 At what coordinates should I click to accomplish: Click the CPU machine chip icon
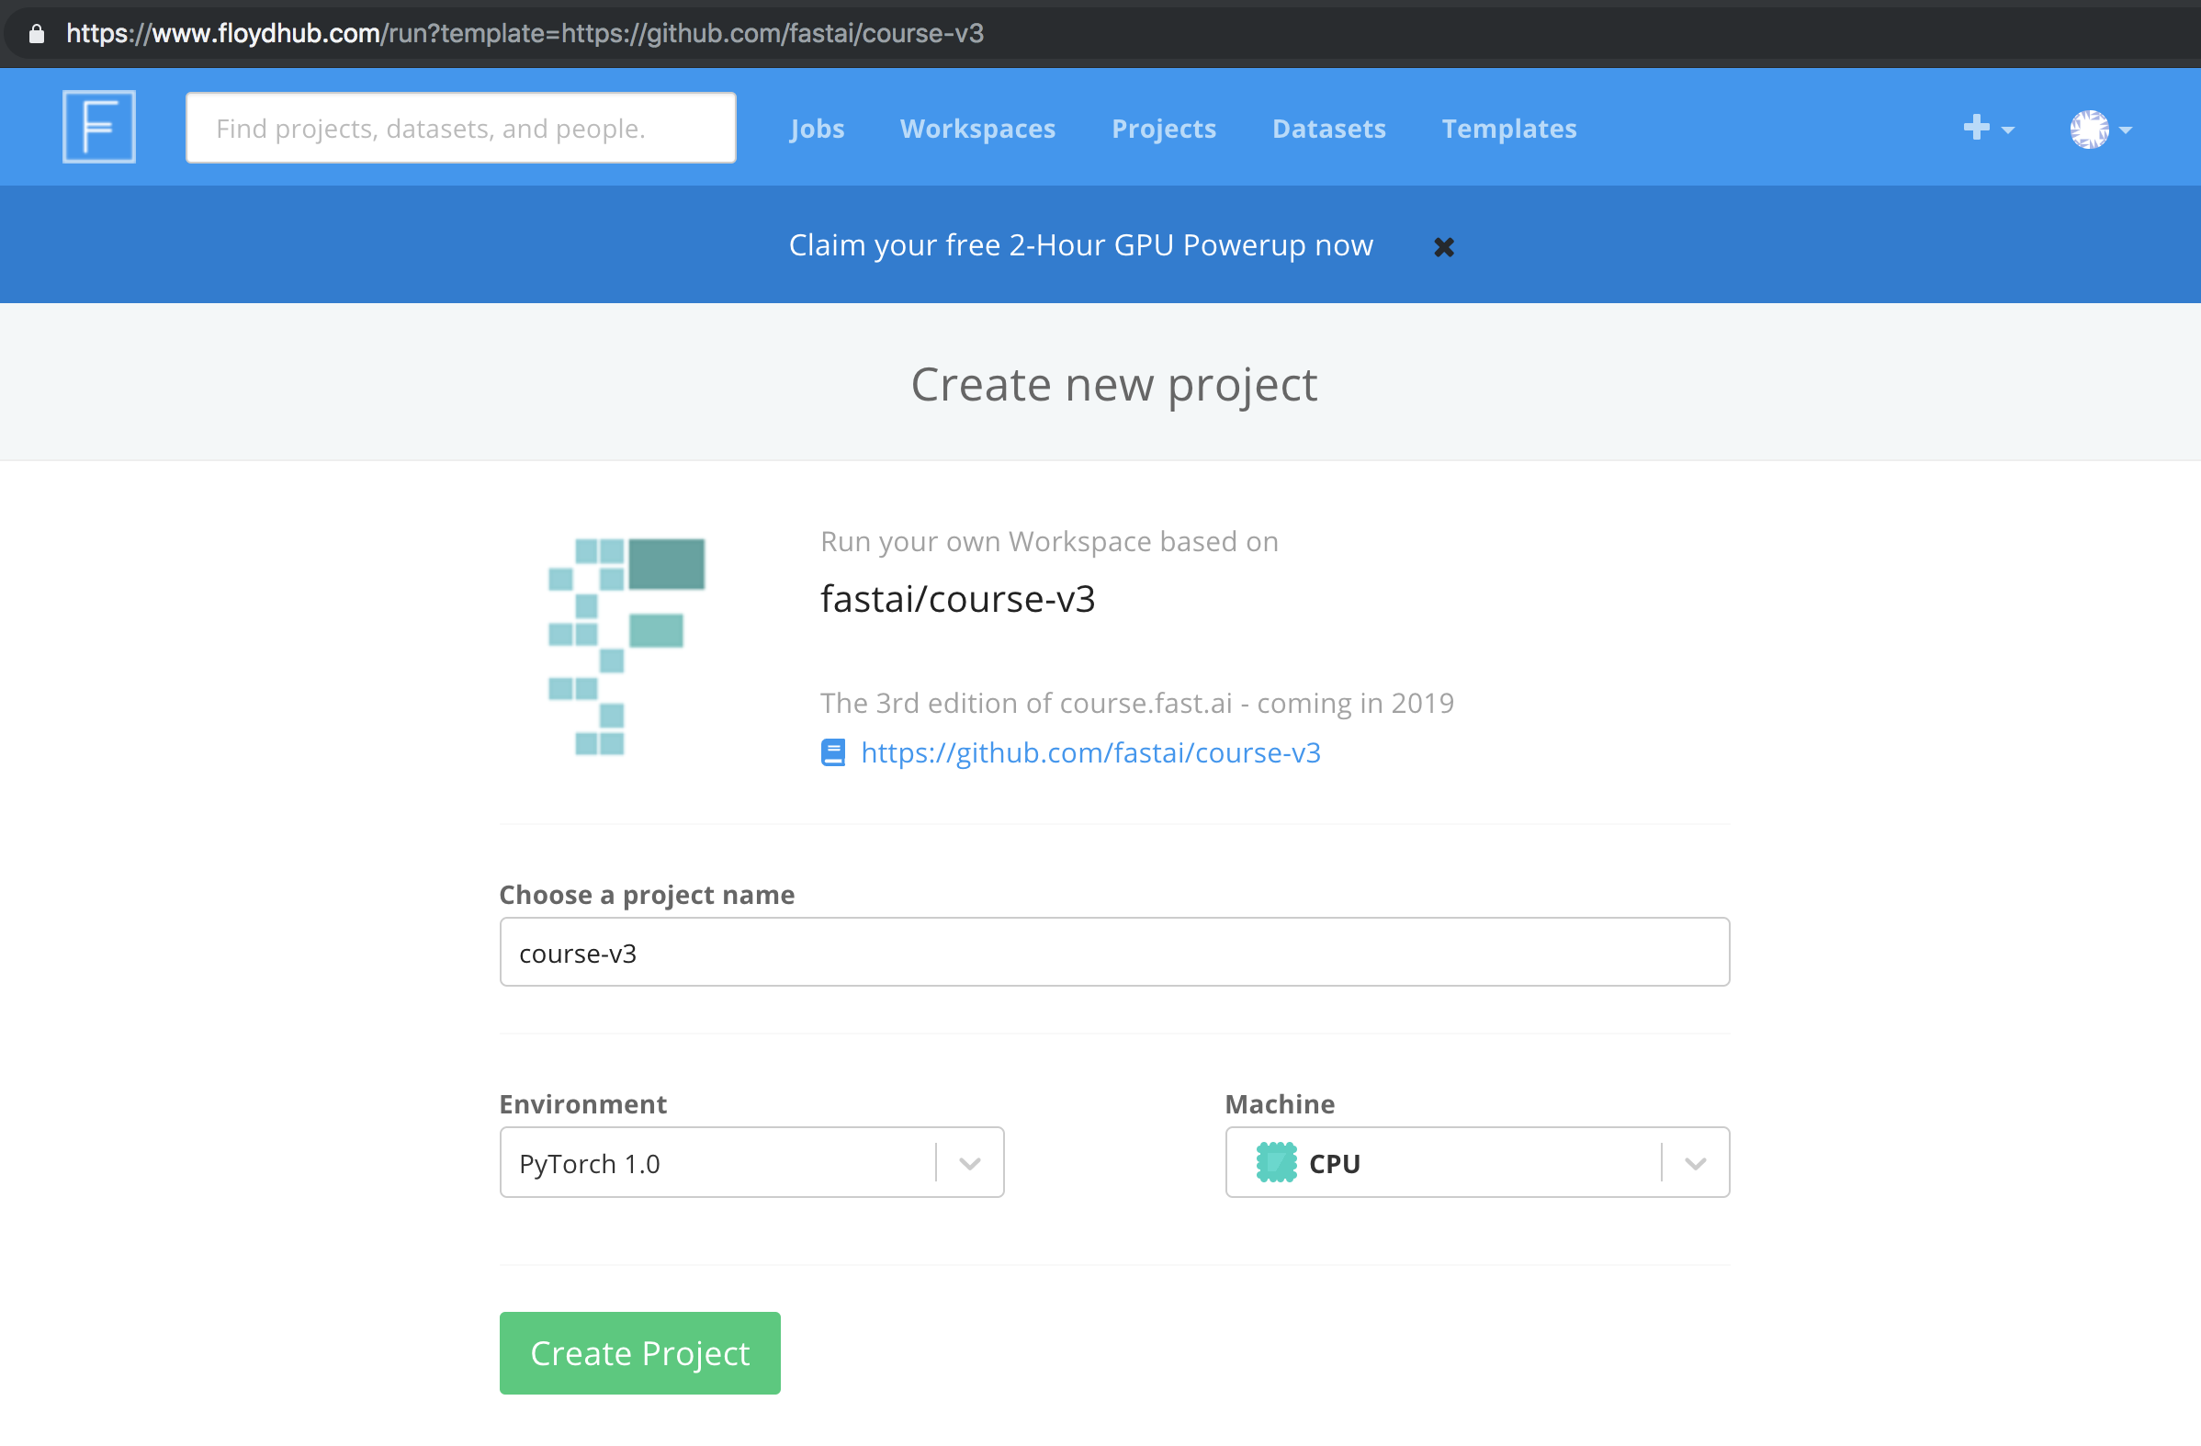tap(1276, 1163)
